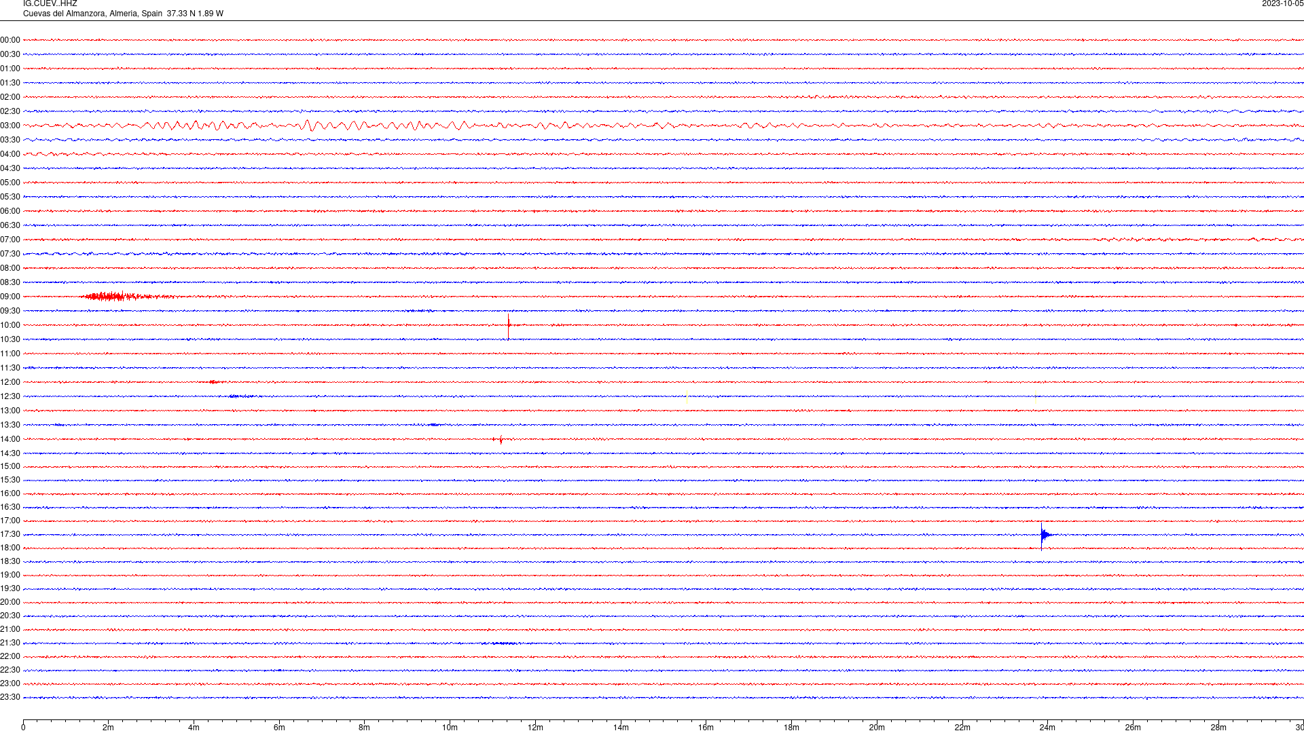Select the 04:00 trace time label

(x=10, y=154)
